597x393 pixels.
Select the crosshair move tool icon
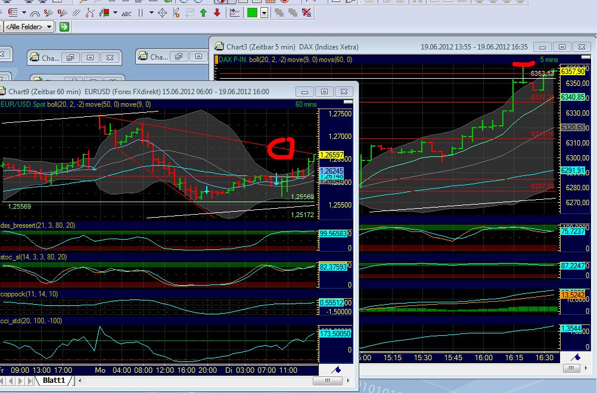point(161,13)
